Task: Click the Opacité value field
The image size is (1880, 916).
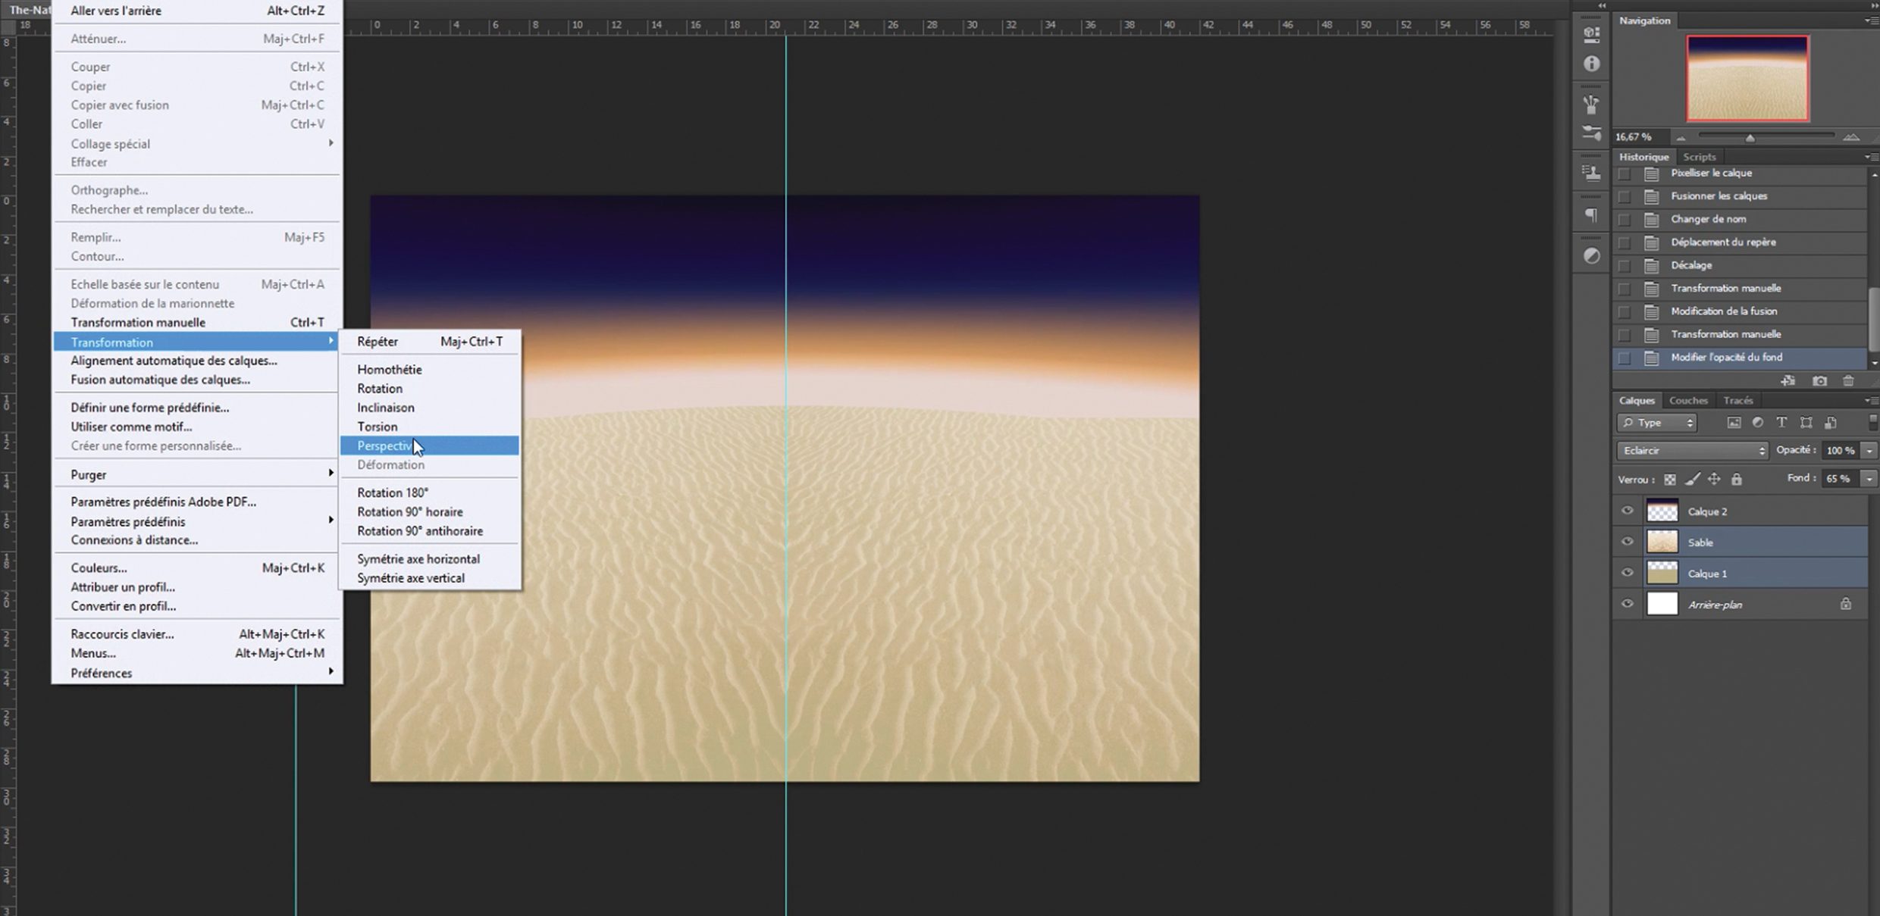Action: pyautogui.click(x=1842, y=451)
